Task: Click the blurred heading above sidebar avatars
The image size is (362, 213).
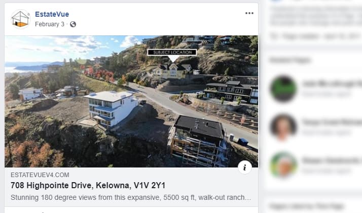Action: (x=290, y=60)
